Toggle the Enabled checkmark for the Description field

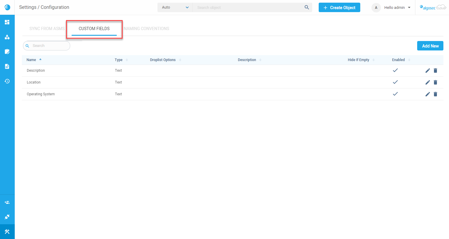395,70
